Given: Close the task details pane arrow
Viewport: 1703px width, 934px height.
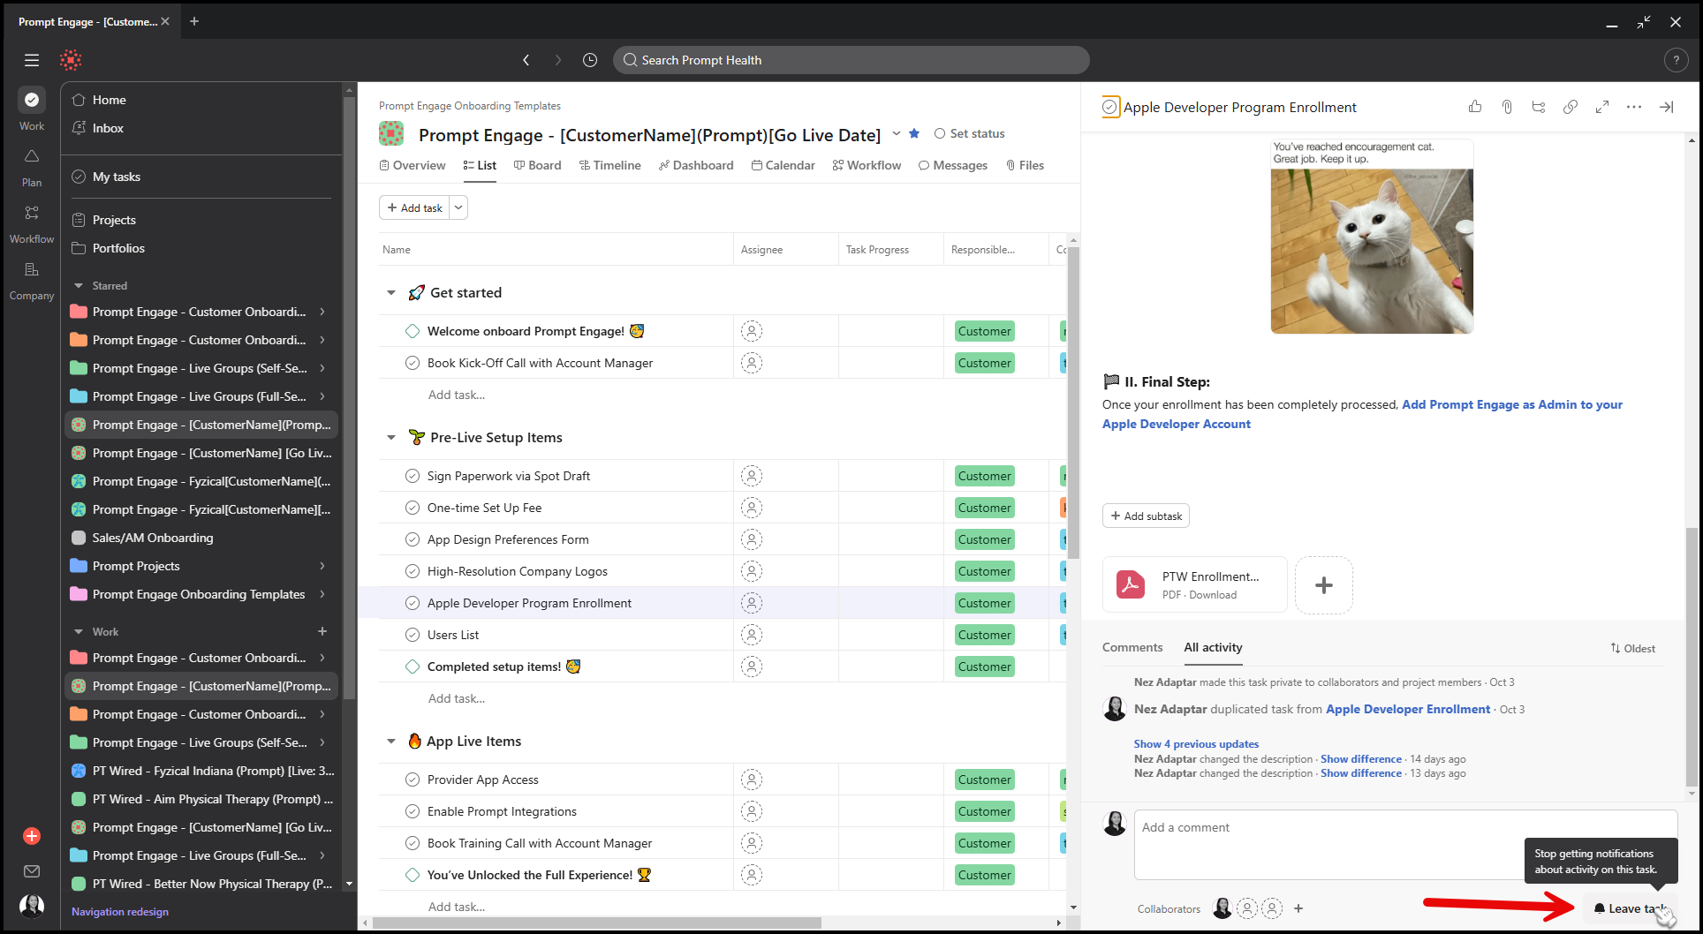Looking at the screenshot, I should coord(1666,107).
